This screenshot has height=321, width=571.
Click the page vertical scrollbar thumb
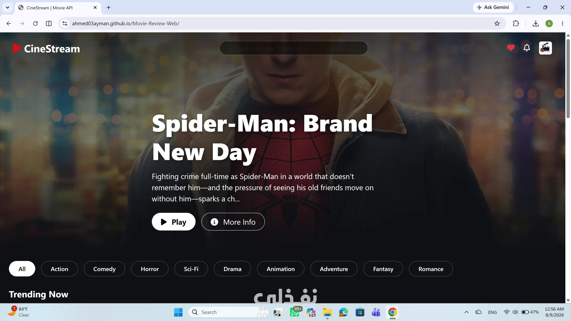568,79
